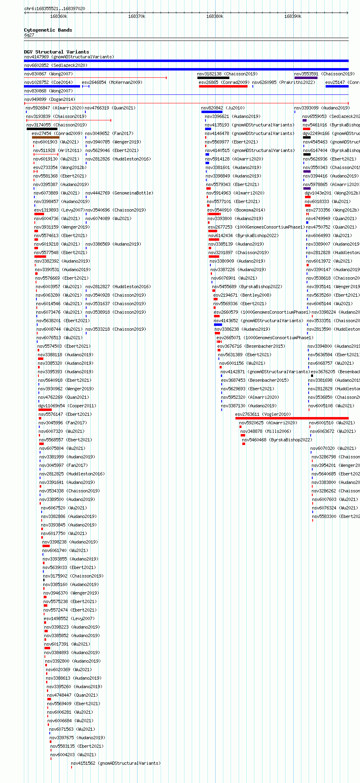The height and width of the screenshot is (783, 360).
Task: Select nsv5569977 (Ebert2021) label
Action: [x=232, y=142]
